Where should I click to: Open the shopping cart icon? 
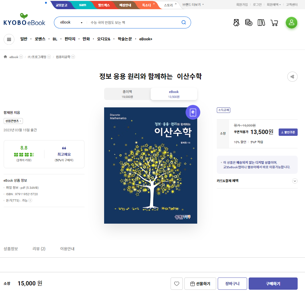click(274, 23)
